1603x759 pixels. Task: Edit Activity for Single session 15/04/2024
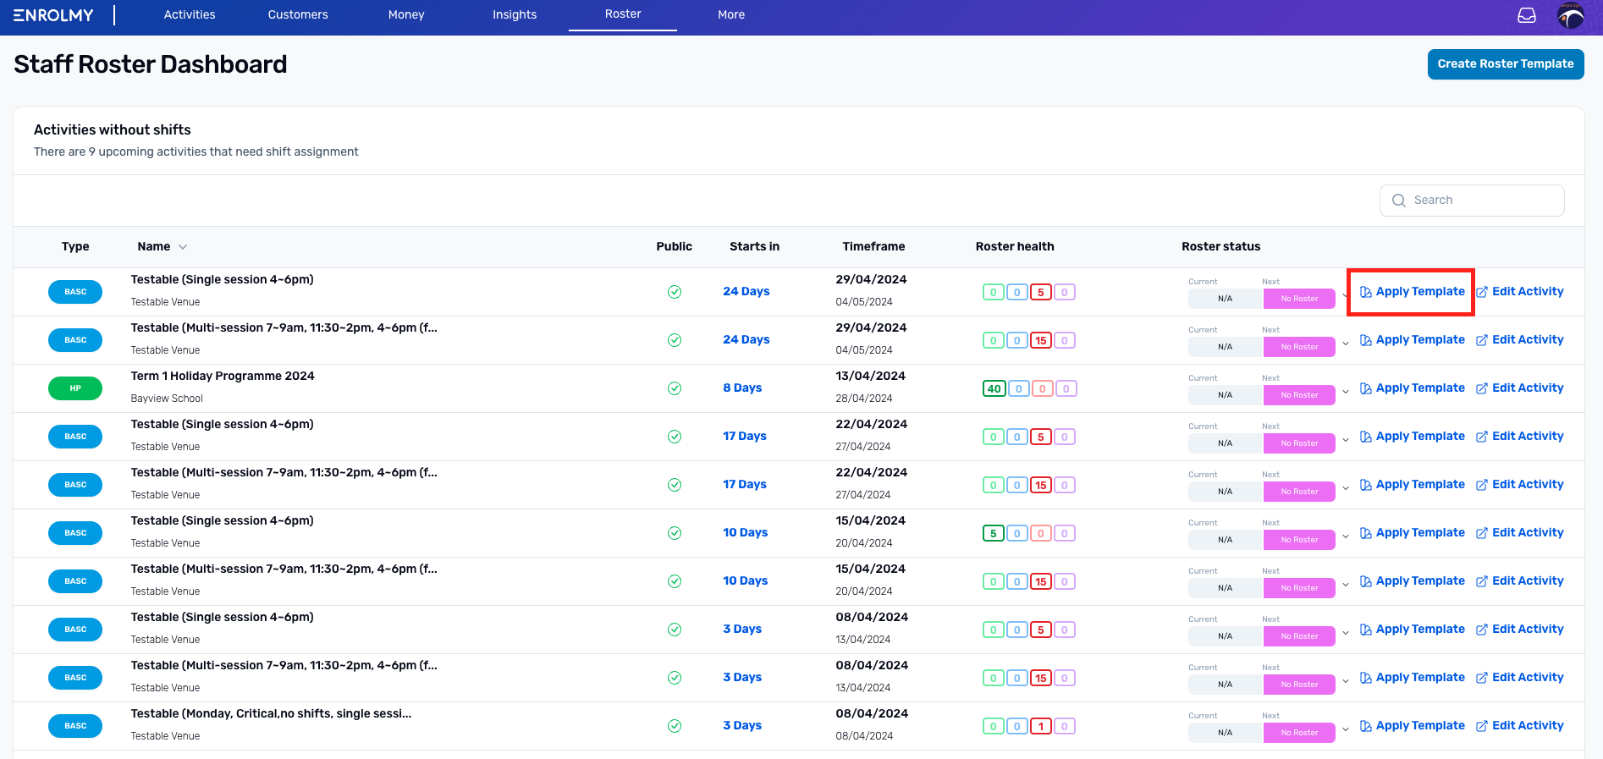[1520, 533]
